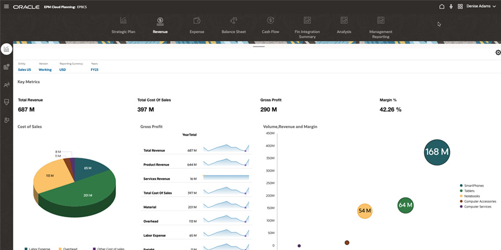
Task: Click the collapse handle below header
Action: click(259, 47)
